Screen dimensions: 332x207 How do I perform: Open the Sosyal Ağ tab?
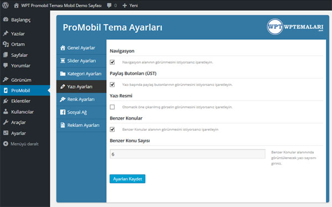[x=81, y=112]
